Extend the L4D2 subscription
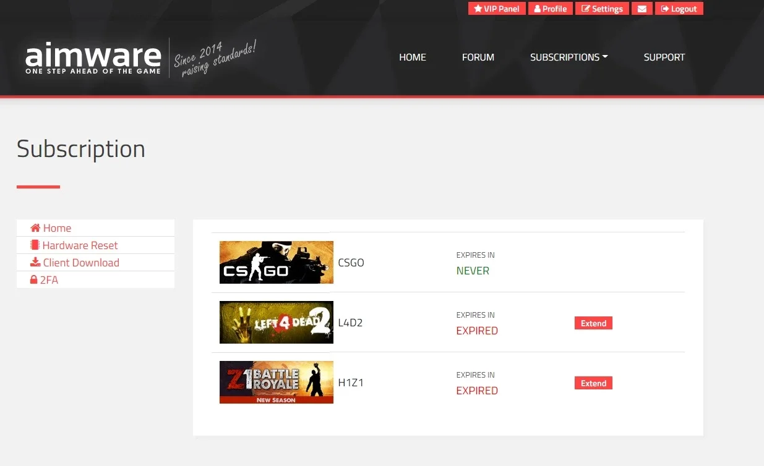Viewport: 764px width, 466px height. point(593,323)
